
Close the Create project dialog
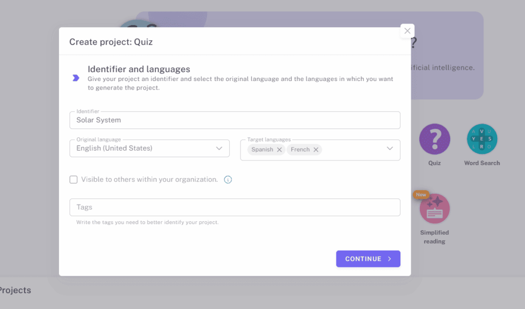pyautogui.click(x=407, y=31)
